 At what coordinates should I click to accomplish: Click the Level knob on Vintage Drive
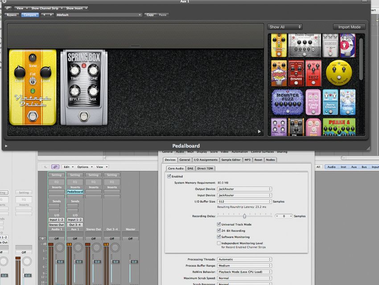click(45, 72)
